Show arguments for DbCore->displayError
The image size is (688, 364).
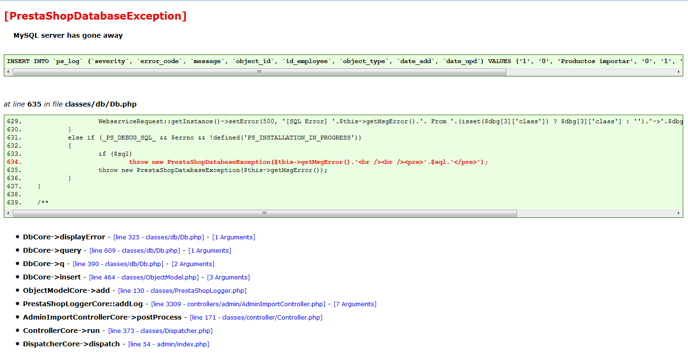[234, 237]
